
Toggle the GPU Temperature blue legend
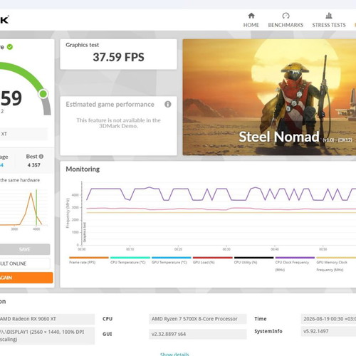(172, 261)
